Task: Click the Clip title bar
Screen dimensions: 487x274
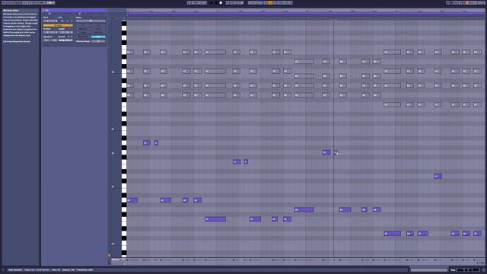Action: 75,10
